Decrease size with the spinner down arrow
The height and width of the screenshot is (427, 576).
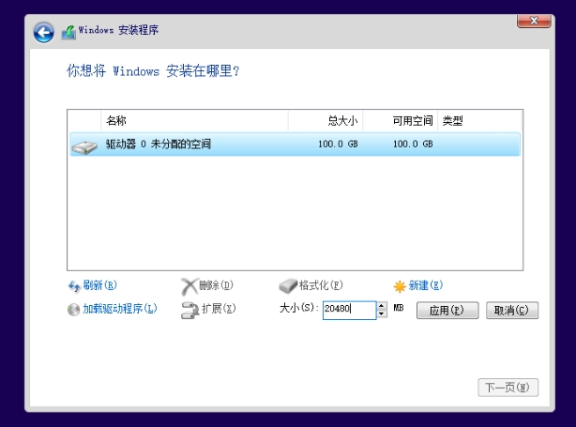click(x=382, y=314)
